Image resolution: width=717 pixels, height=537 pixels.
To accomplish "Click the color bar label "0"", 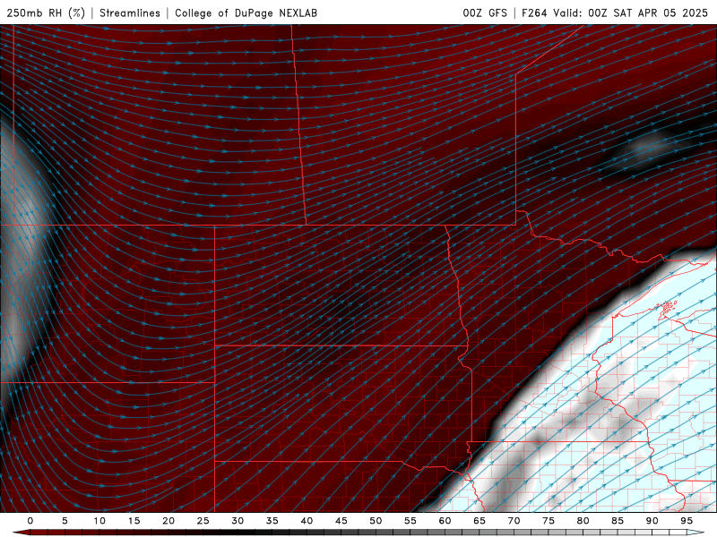I will coord(30,521).
